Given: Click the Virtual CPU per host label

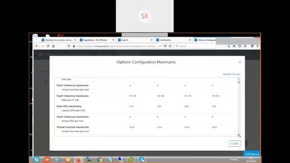Looking at the screenshot, I should [72, 121].
